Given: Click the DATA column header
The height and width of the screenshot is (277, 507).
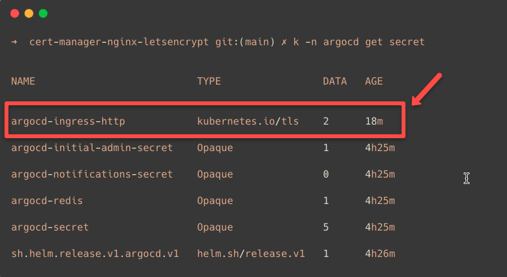Looking at the screenshot, I should click(x=335, y=81).
